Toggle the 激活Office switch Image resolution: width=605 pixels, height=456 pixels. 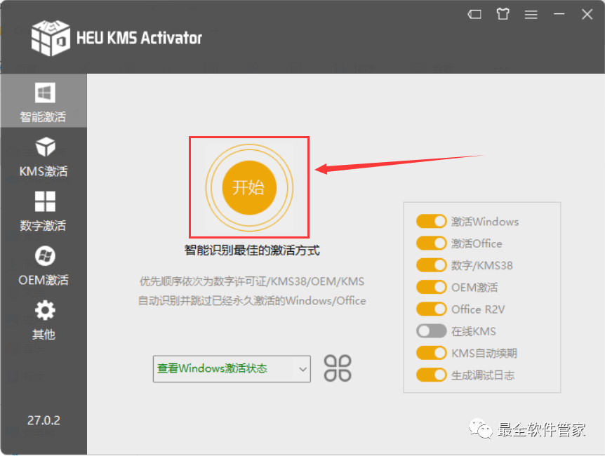432,243
